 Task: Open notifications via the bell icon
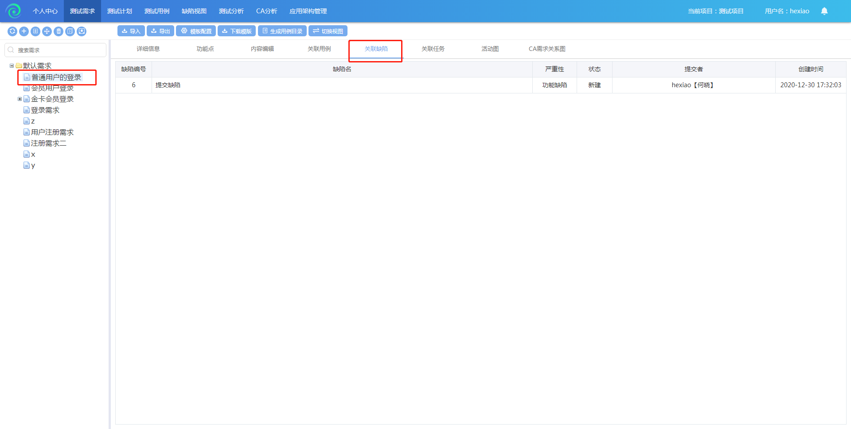tap(824, 11)
